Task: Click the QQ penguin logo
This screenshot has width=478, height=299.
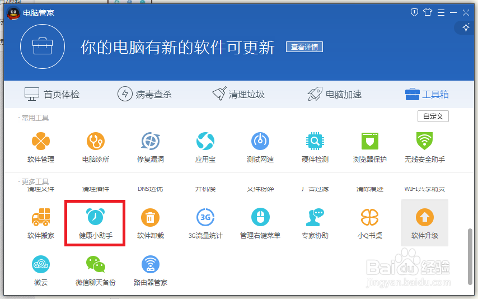Action: point(13,13)
